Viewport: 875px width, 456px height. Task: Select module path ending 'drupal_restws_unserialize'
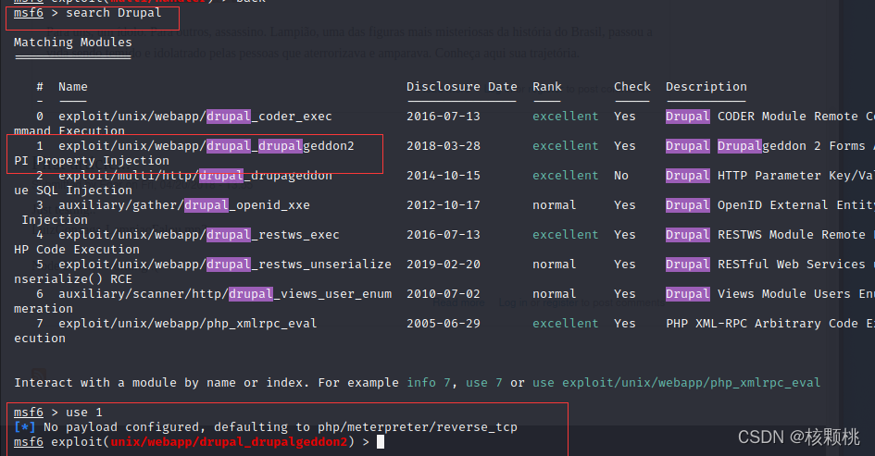(x=225, y=265)
